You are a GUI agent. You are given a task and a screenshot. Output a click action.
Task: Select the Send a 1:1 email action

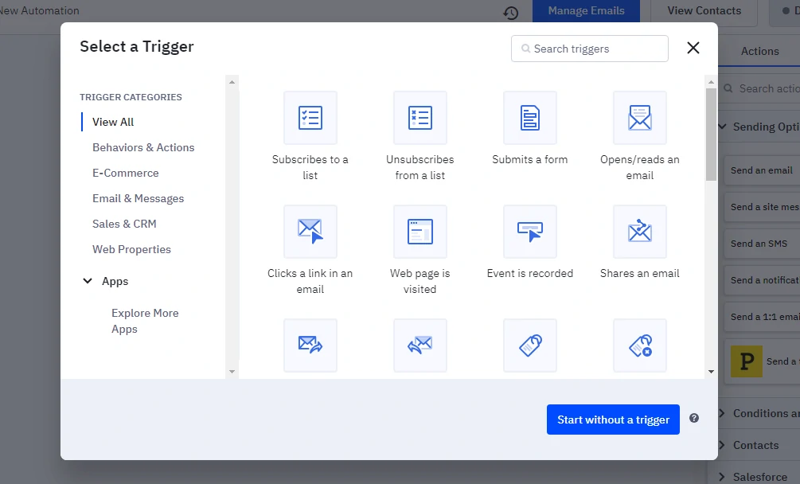click(763, 317)
